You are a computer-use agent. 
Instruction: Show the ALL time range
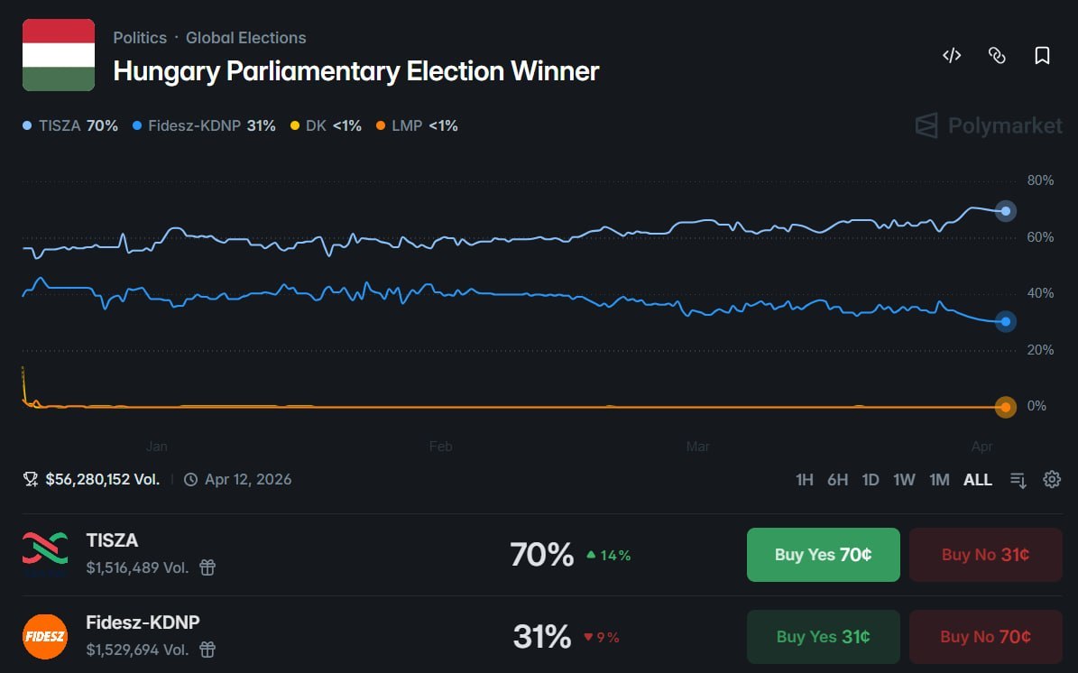pos(978,480)
